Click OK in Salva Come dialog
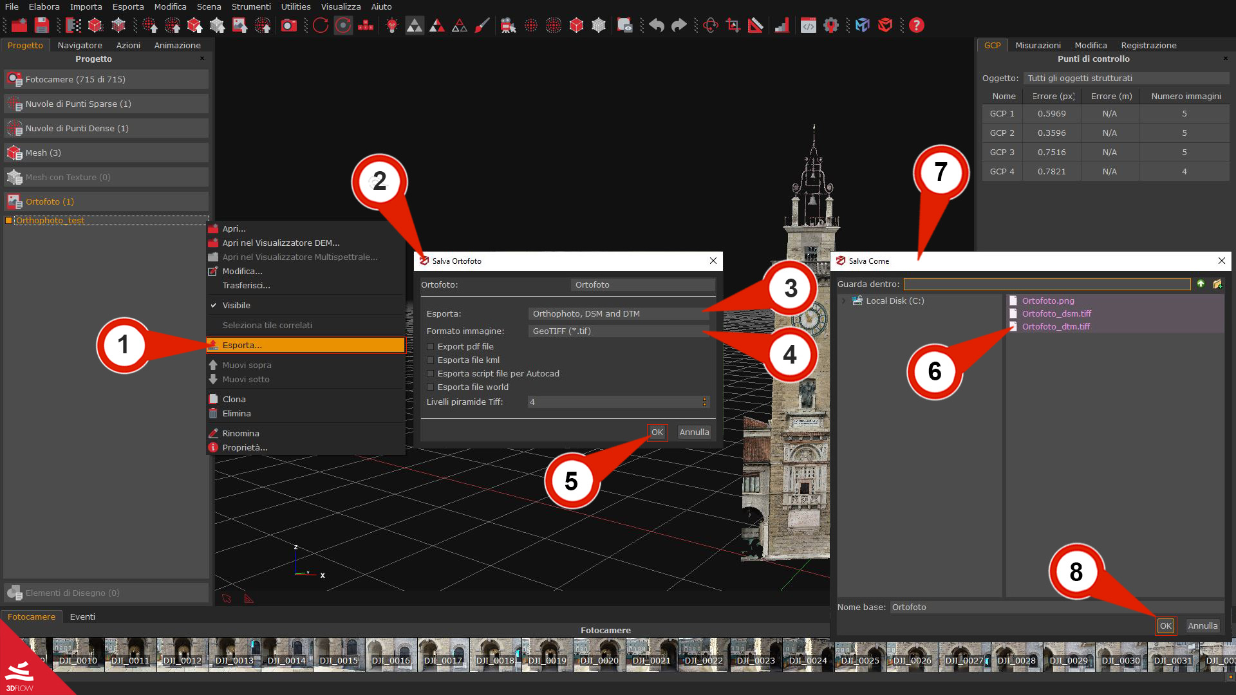The image size is (1236, 695). (x=1165, y=625)
